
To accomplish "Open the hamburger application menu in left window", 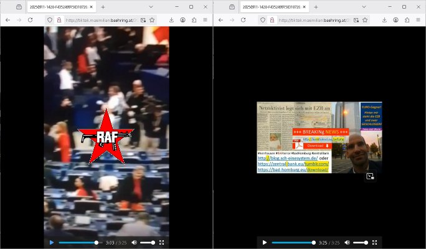I will pyautogui.click(x=205, y=20).
